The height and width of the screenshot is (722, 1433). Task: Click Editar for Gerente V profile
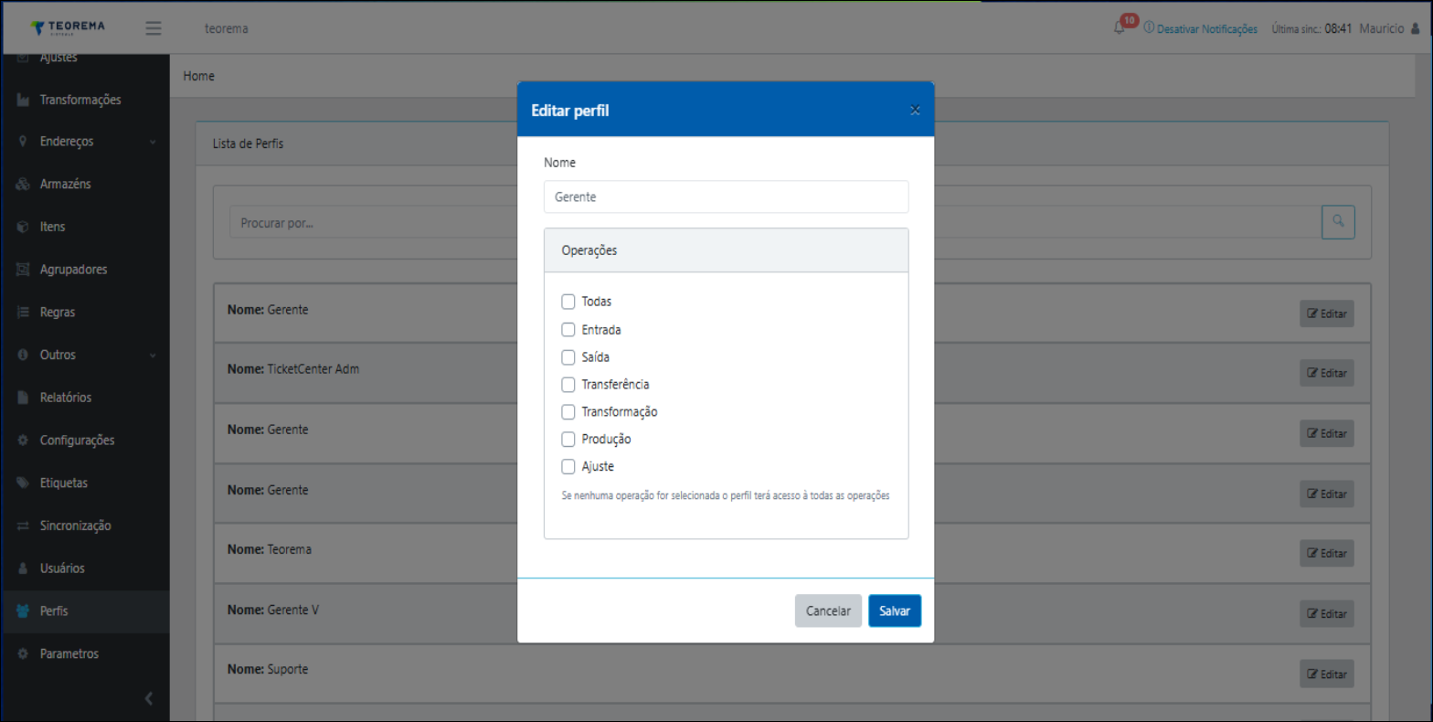pos(1327,613)
